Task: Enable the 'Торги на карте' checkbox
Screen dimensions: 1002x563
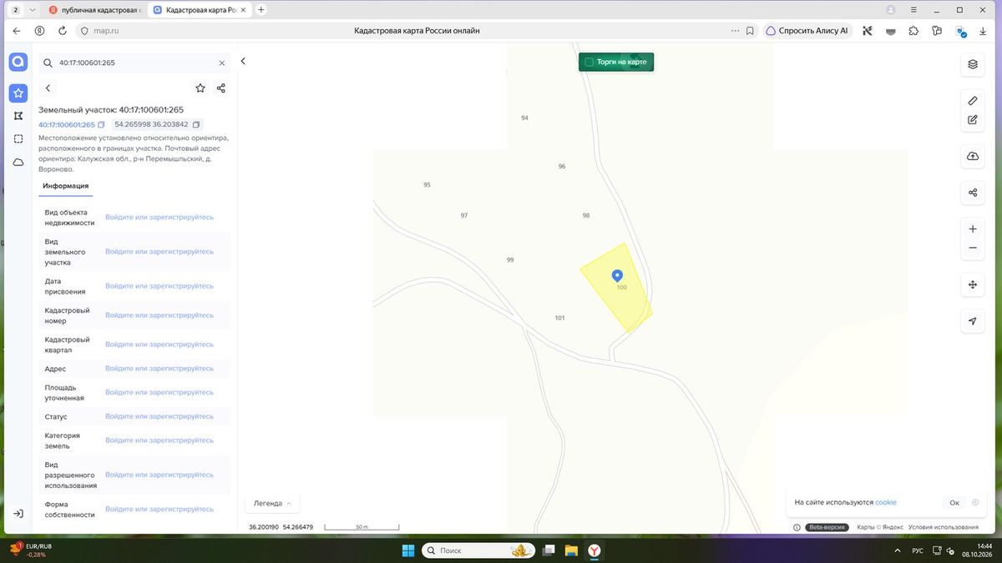Action: pyautogui.click(x=589, y=62)
